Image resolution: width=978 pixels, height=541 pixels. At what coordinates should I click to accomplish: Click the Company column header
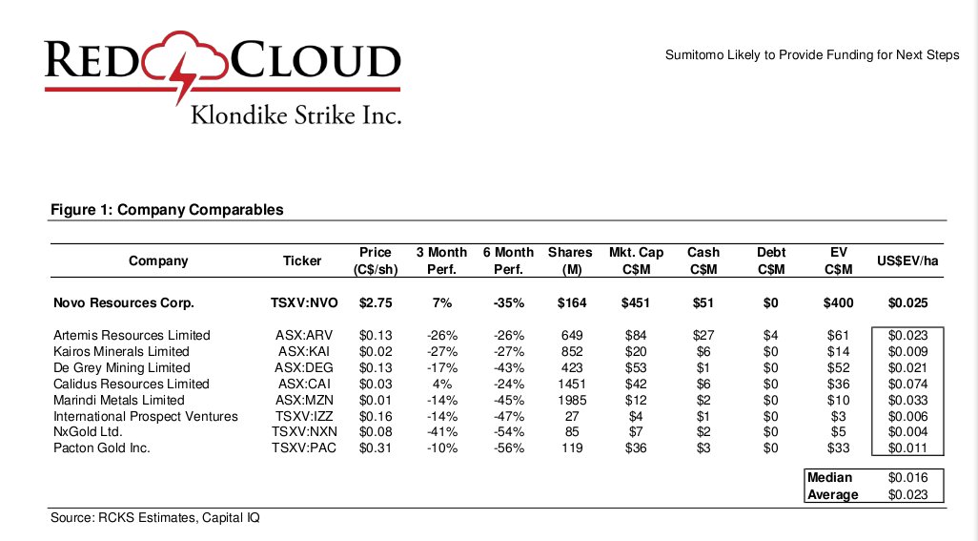coord(158,260)
